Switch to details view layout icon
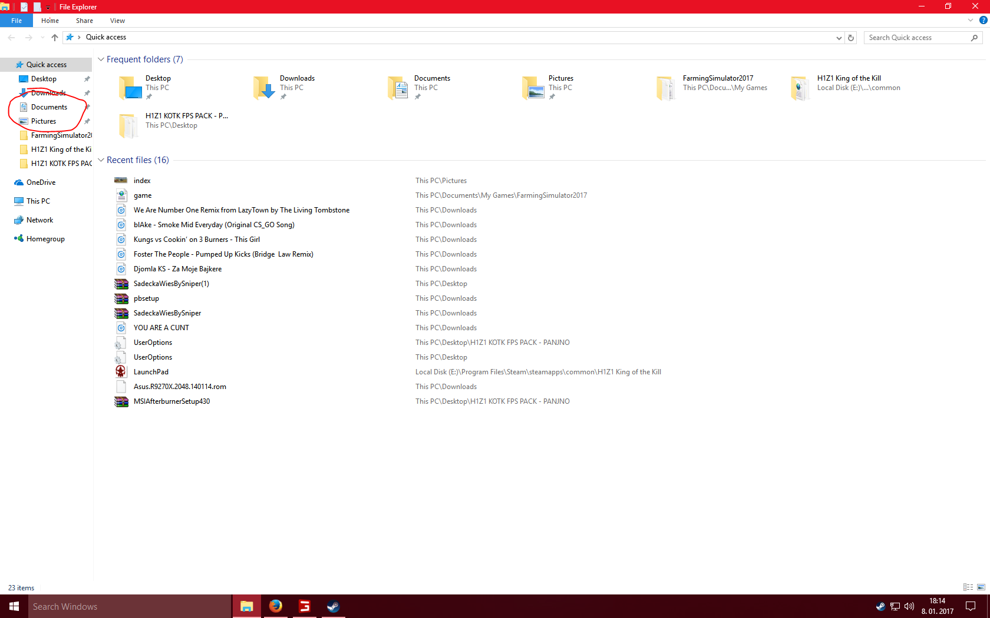This screenshot has height=618, width=990. (968, 587)
